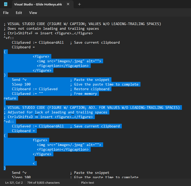Place cursor on the ^+f:: hotkey line
The width and height of the screenshot is (191, 186).
(x=9, y=38)
